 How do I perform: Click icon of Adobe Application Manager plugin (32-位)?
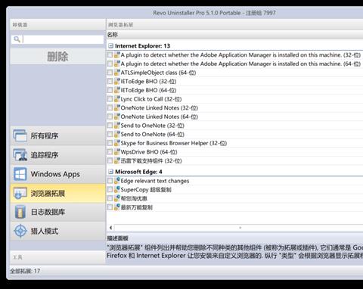coord(117,55)
